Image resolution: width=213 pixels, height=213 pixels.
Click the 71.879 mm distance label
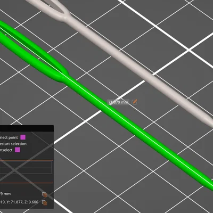(x=118, y=102)
